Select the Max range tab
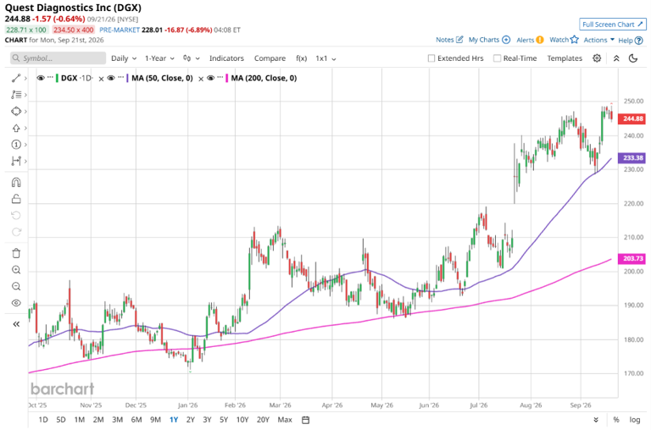The width and height of the screenshot is (651, 430). 285,420
